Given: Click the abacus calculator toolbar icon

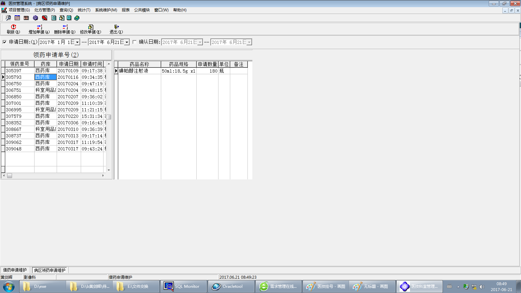Looking at the screenshot, I should pyautogui.click(x=26, y=18).
